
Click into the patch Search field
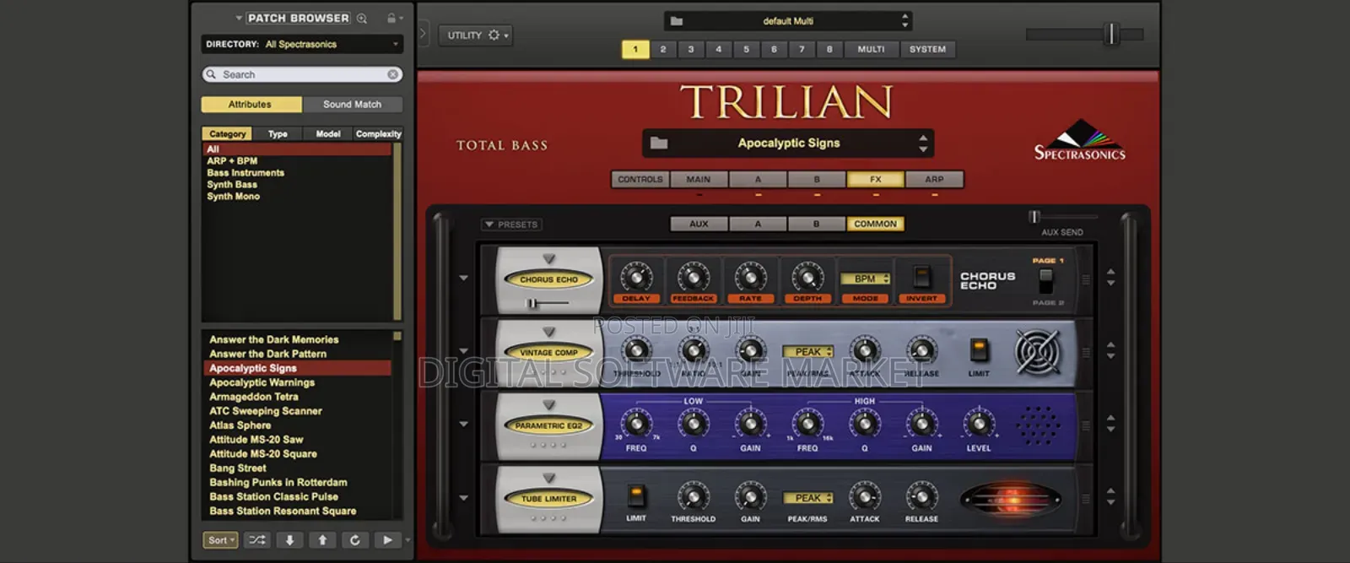(x=302, y=74)
